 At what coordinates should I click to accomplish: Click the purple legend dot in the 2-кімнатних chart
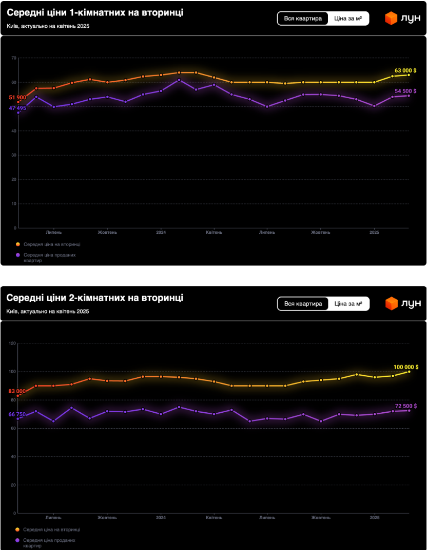click(17, 541)
